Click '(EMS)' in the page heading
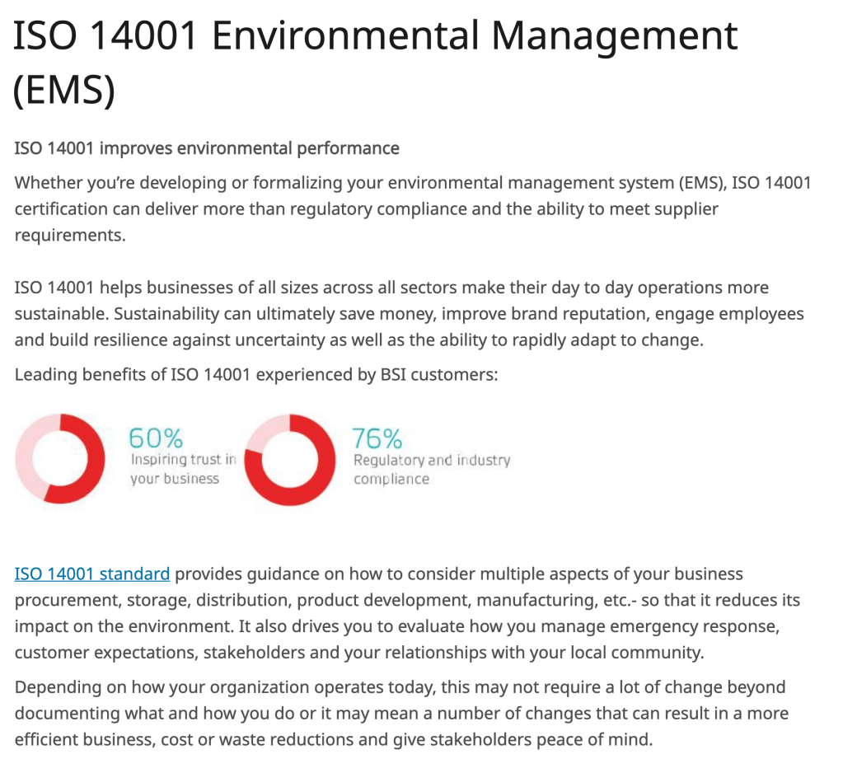The width and height of the screenshot is (843, 773). (63, 90)
